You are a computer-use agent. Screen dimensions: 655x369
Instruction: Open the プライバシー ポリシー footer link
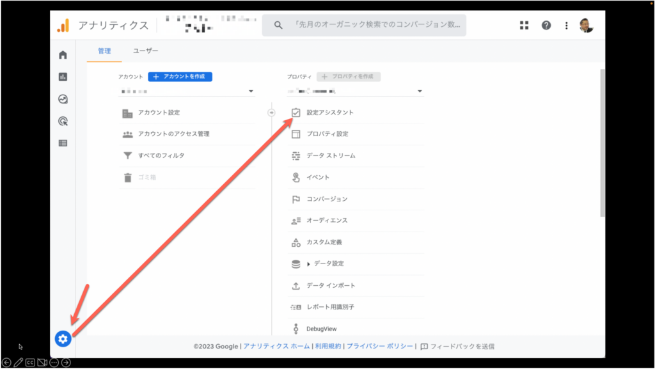pos(380,347)
